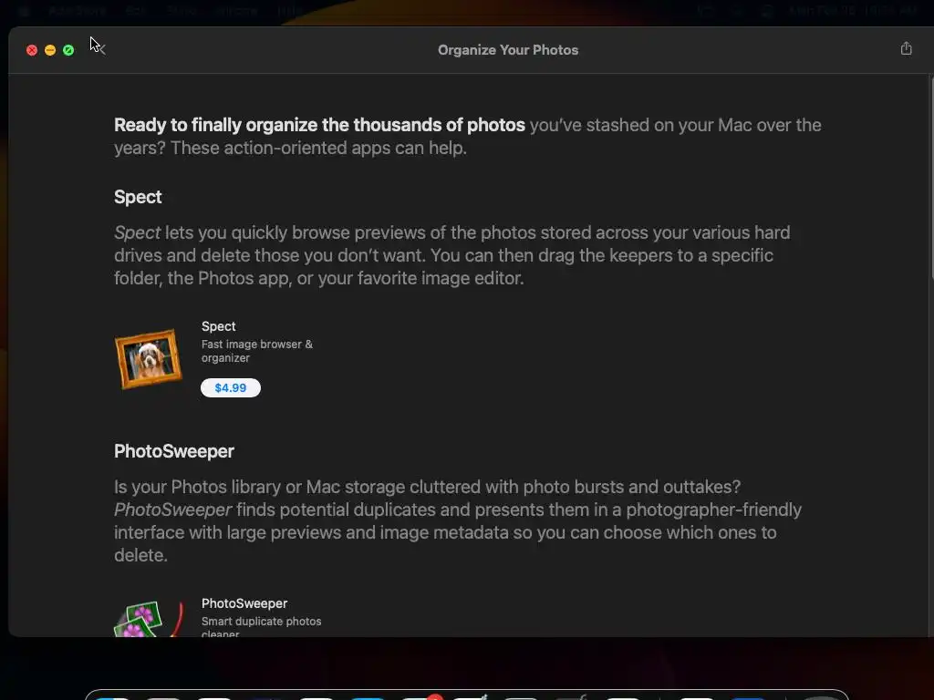This screenshot has width=934, height=700.
Task: Open the Spect app listing title
Action: click(x=219, y=326)
